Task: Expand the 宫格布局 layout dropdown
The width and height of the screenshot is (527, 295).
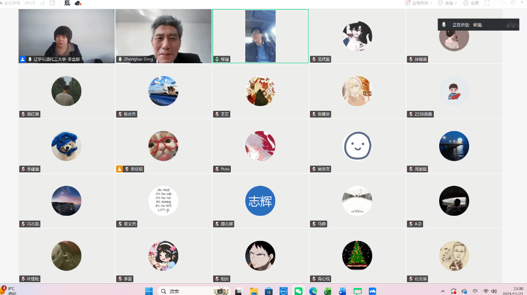Action: click(419, 3)
